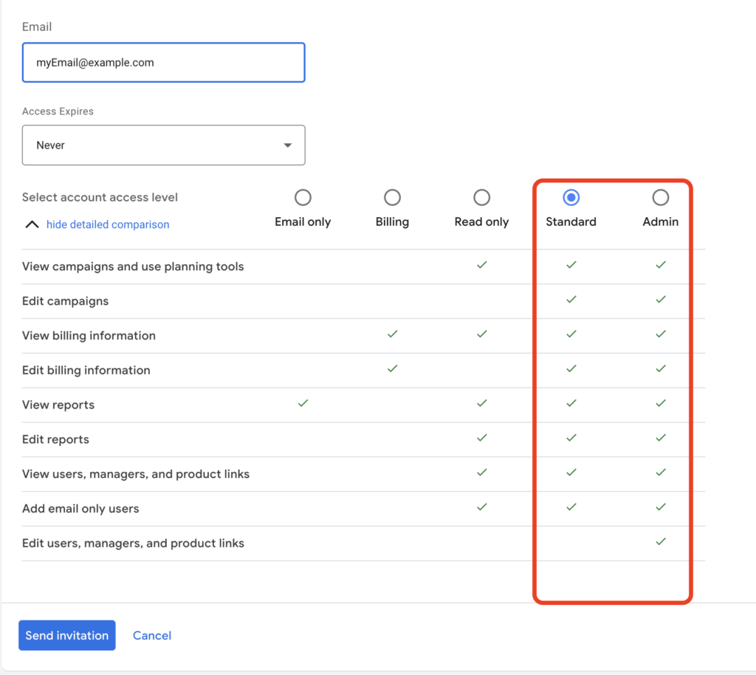
Task: Open the Access Expires dropdown
Action: [x=163, y=145]
